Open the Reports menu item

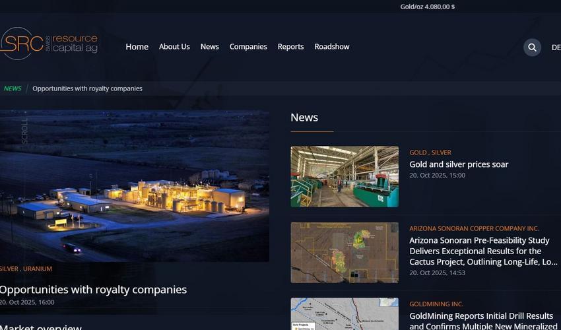click(x=290, y=46)
